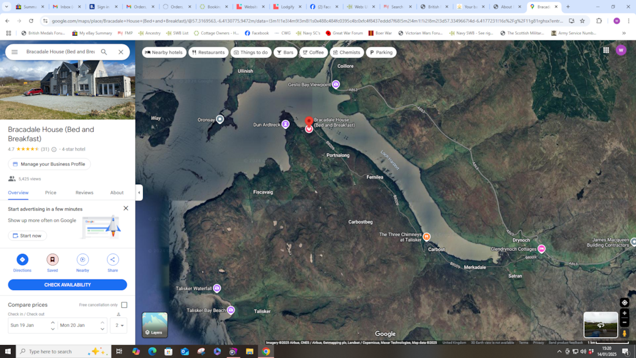Image resolution: width=636 pixels, height=358 pixels.
Task: Collapse the side panel with arrow
Action: (x=139, y=192)
